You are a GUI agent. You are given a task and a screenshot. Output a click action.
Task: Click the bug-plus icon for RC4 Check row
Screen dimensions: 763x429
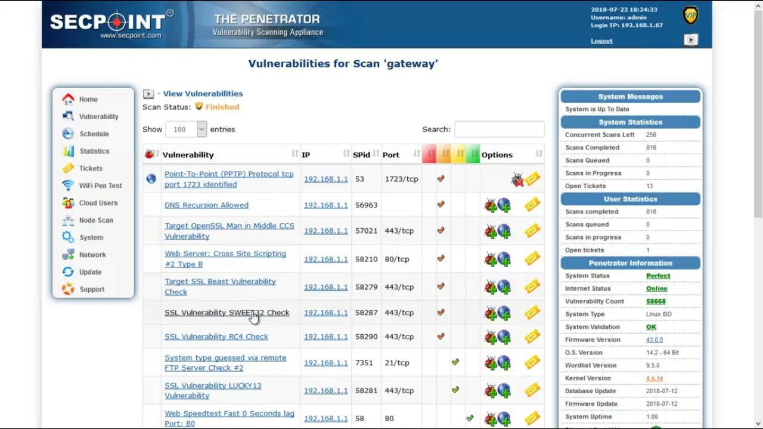click(x=491, y=337)
